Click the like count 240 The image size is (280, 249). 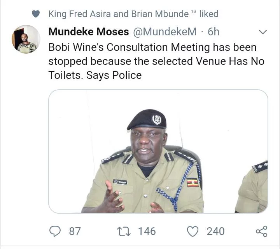(215, 232)
